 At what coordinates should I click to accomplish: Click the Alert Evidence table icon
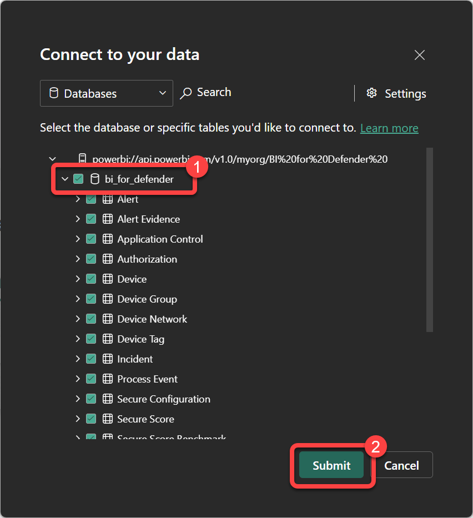coord(107,219)
